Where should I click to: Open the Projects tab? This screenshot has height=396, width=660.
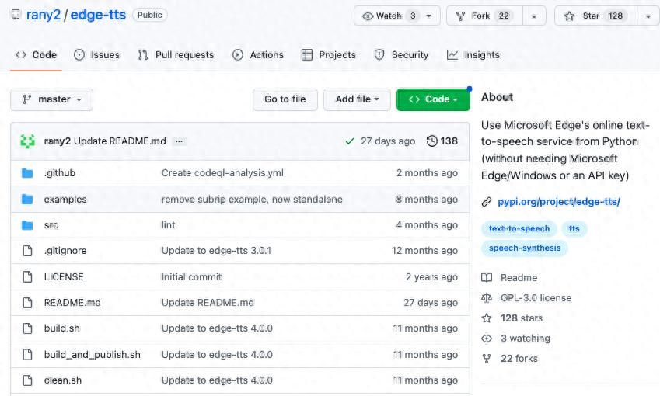(329, 54)
